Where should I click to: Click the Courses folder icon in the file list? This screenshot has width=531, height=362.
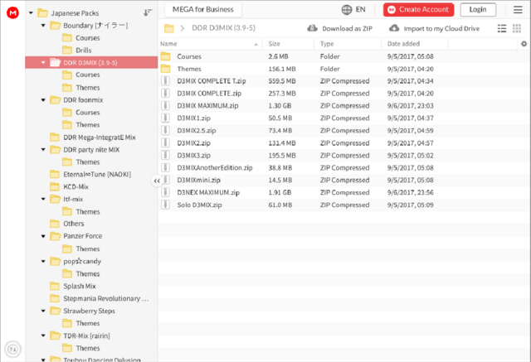point(165,56)
